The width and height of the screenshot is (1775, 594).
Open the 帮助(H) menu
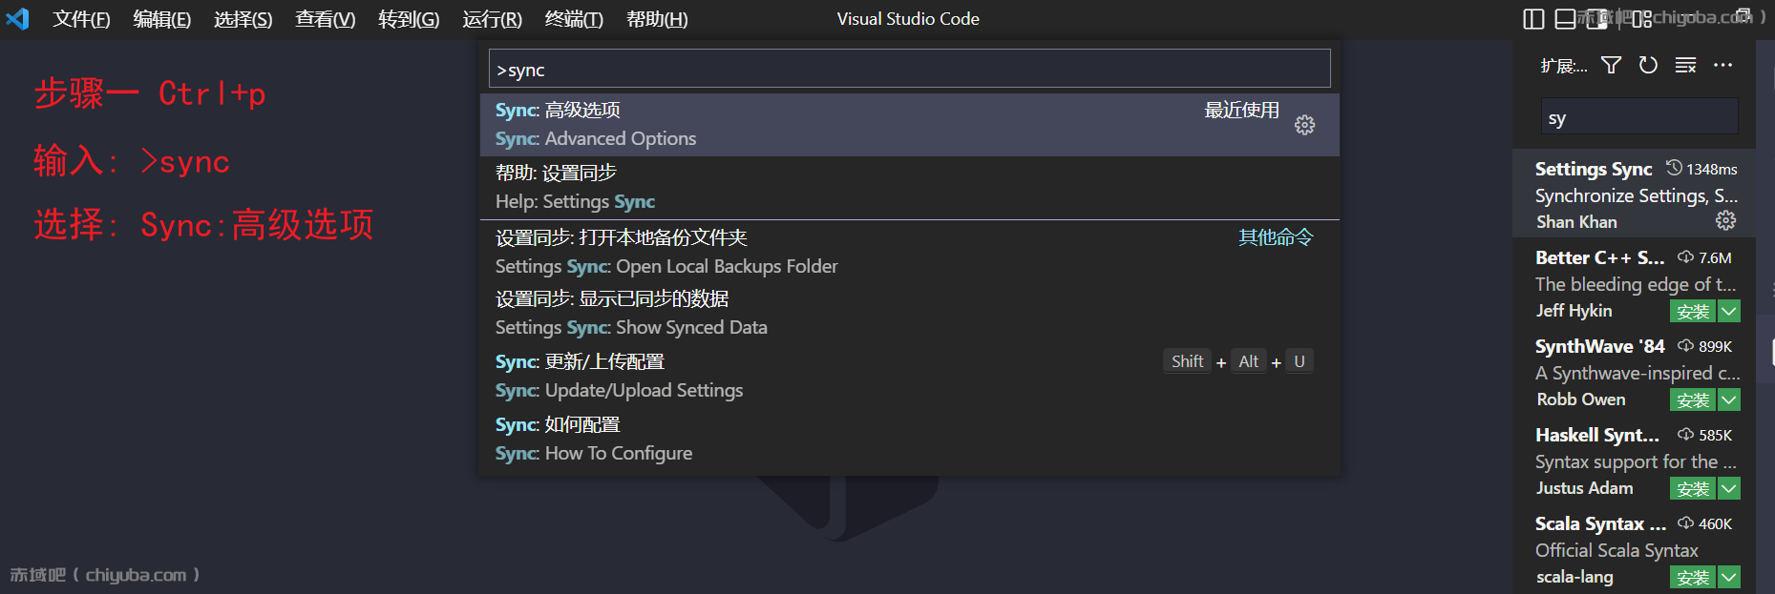click(x=657, y=19)
